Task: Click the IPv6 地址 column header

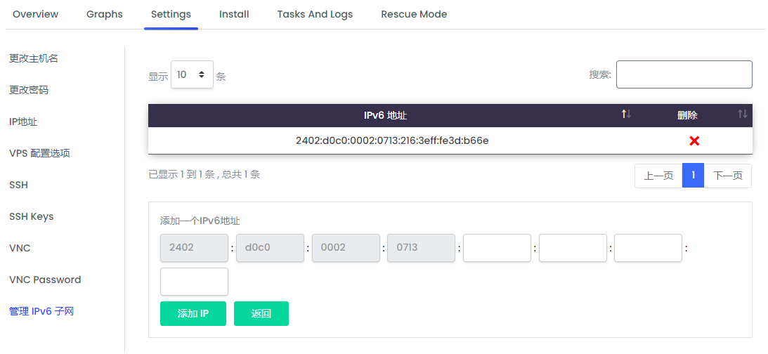Action: (385, 116)
